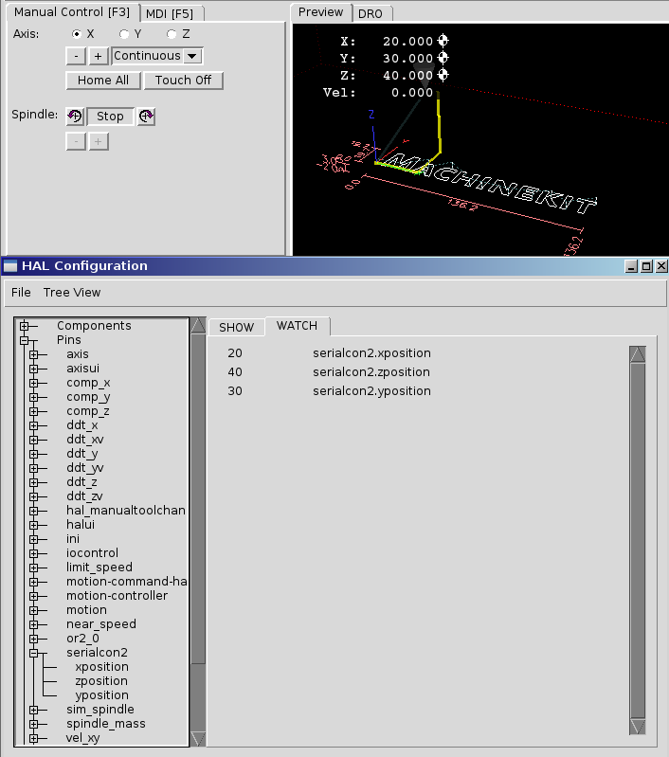Close the HAL Configuration window
This screenshot has height=757, width=669.
(x=661, y=266)
